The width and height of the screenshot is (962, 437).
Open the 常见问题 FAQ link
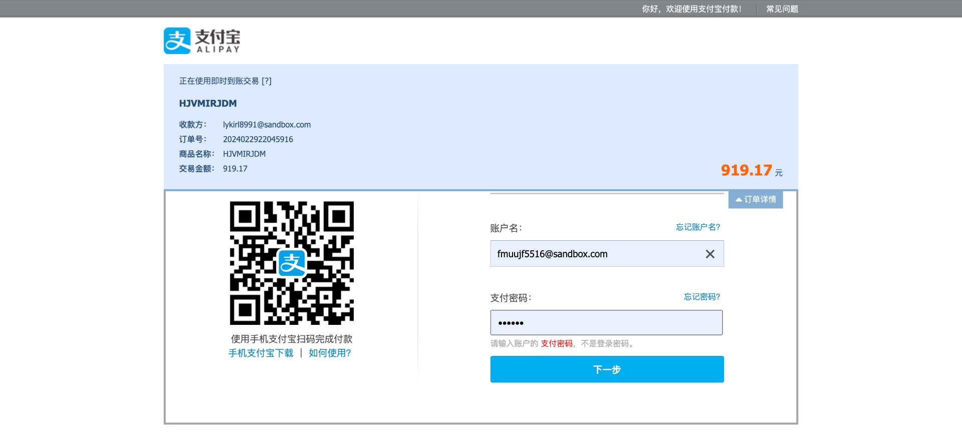(782, 9)
